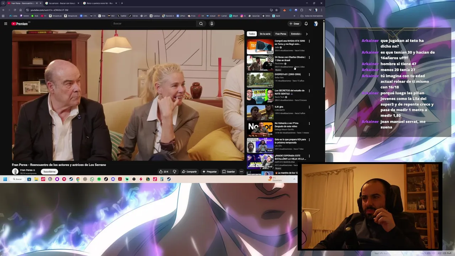Open KOI próxima temporada video thumbnail
This screenshot has height=256, width=455.
point(260,145)
